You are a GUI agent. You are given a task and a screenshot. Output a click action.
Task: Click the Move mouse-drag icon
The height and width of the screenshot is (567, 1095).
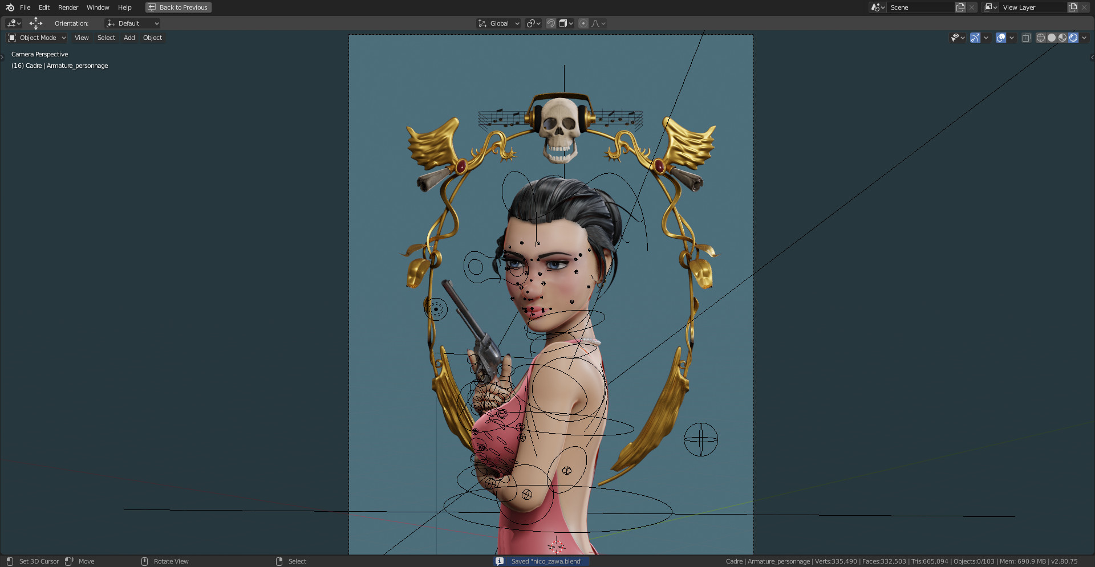70,561
